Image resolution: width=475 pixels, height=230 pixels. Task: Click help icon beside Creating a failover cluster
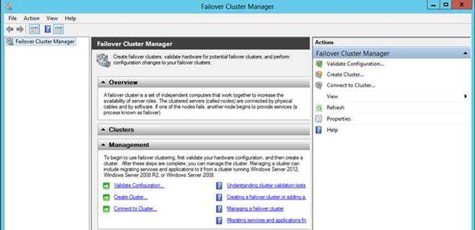[x=219, y=197]
